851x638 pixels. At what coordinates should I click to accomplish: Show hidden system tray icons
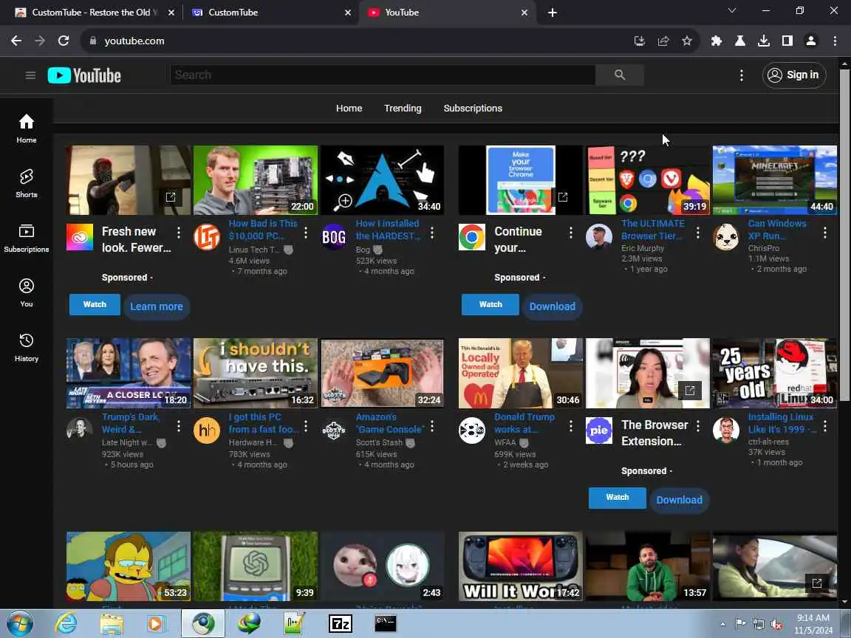point(722,625)
